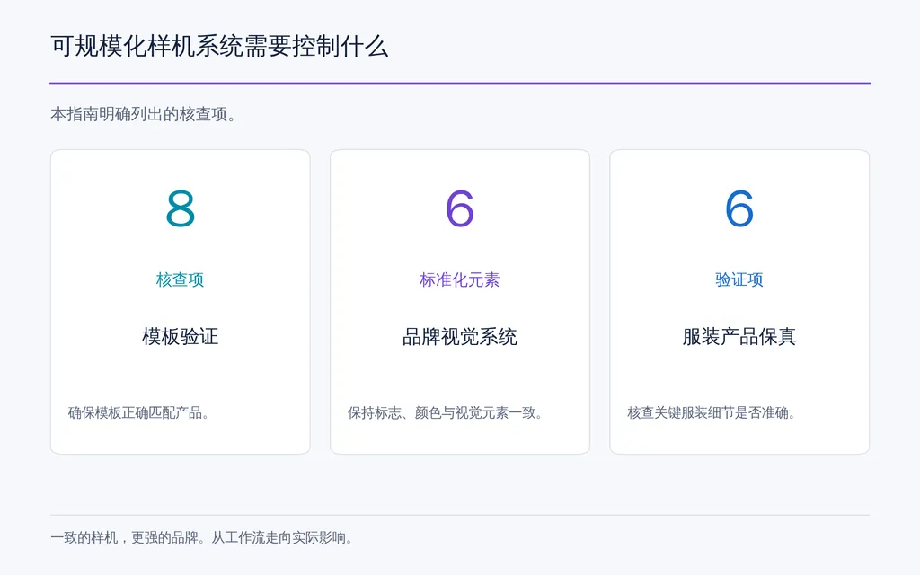Click the teal number 8
This screenshot has width=920, height=575.
[180, 208]
